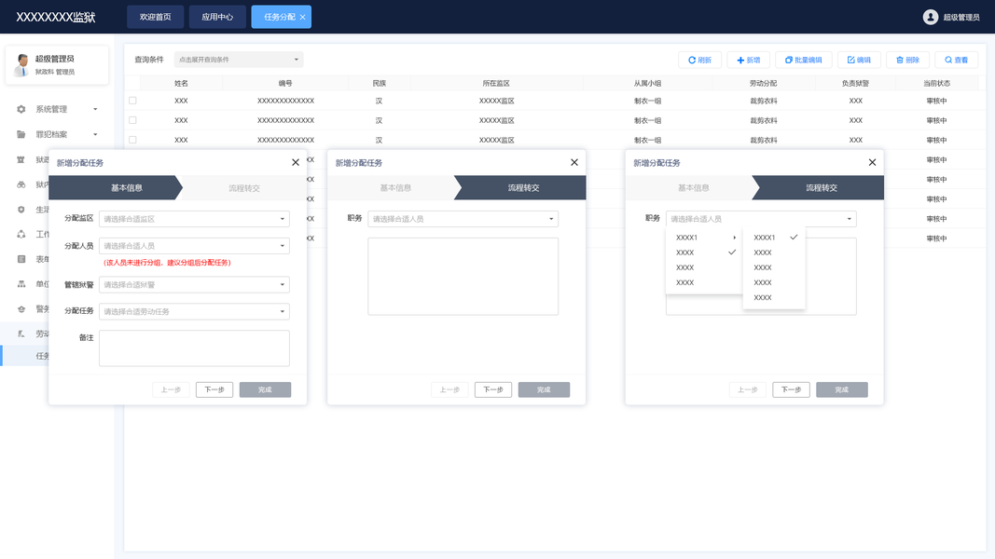Choose the checked XXXX item in the first menu
The width and height of the screenshot is (995, 559).
(x=705, y=252)
